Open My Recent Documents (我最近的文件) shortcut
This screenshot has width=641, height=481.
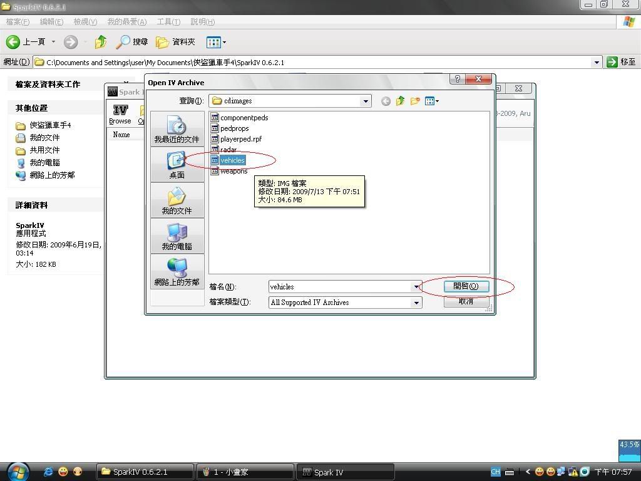(x=177, y=130)
